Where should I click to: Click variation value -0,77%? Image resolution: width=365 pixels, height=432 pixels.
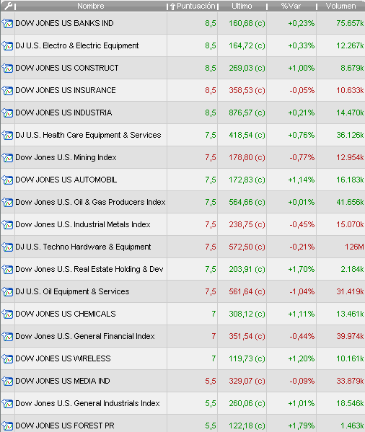(x=302, y=157)
